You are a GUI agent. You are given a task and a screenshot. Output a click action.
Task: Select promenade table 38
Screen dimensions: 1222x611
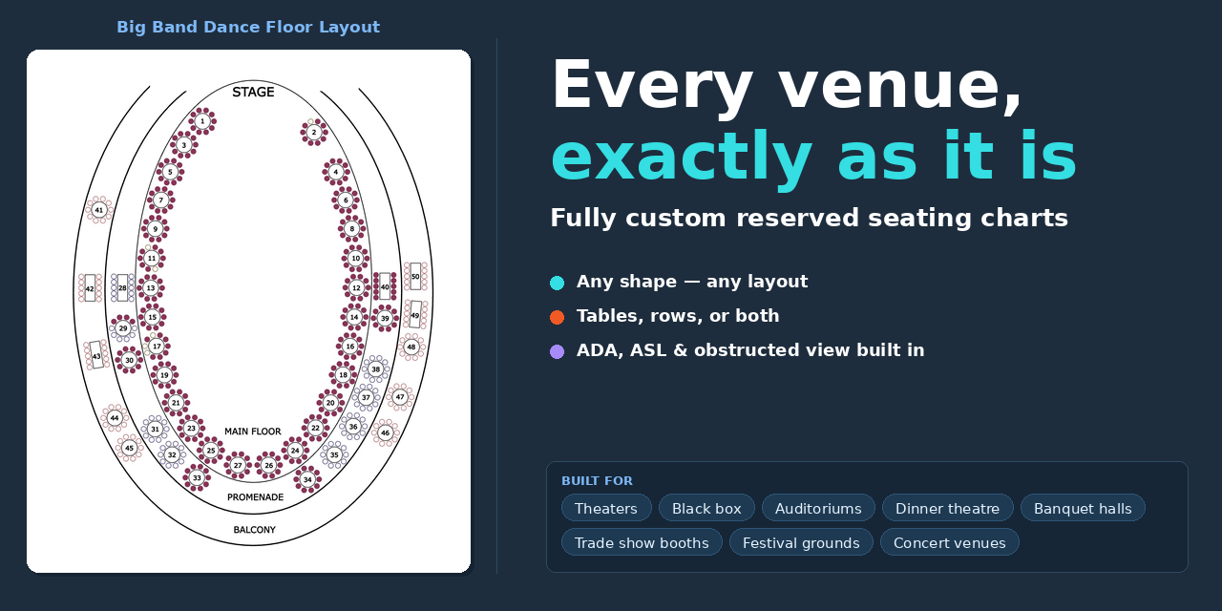(375, 369)
